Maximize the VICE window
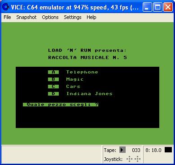The width and height of the screenshot is (175, 165). (157, 7)
